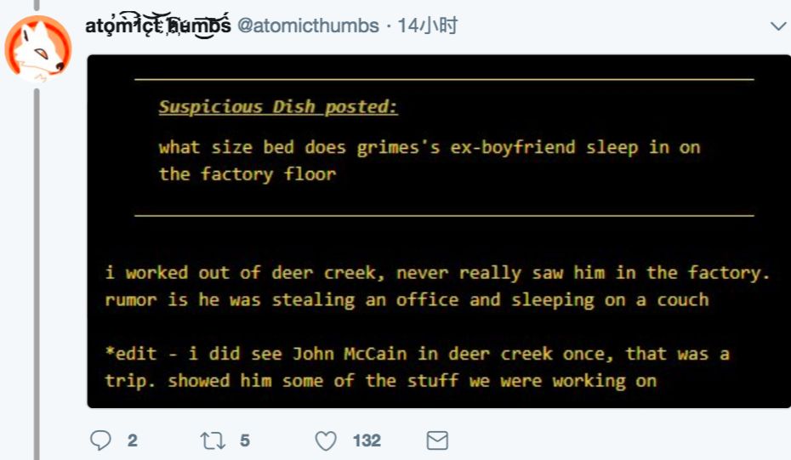Click the 'rumor is he was stealing' line
This screenshot has height=460, width=791.
pyautogui.click(x=407, y=300)
